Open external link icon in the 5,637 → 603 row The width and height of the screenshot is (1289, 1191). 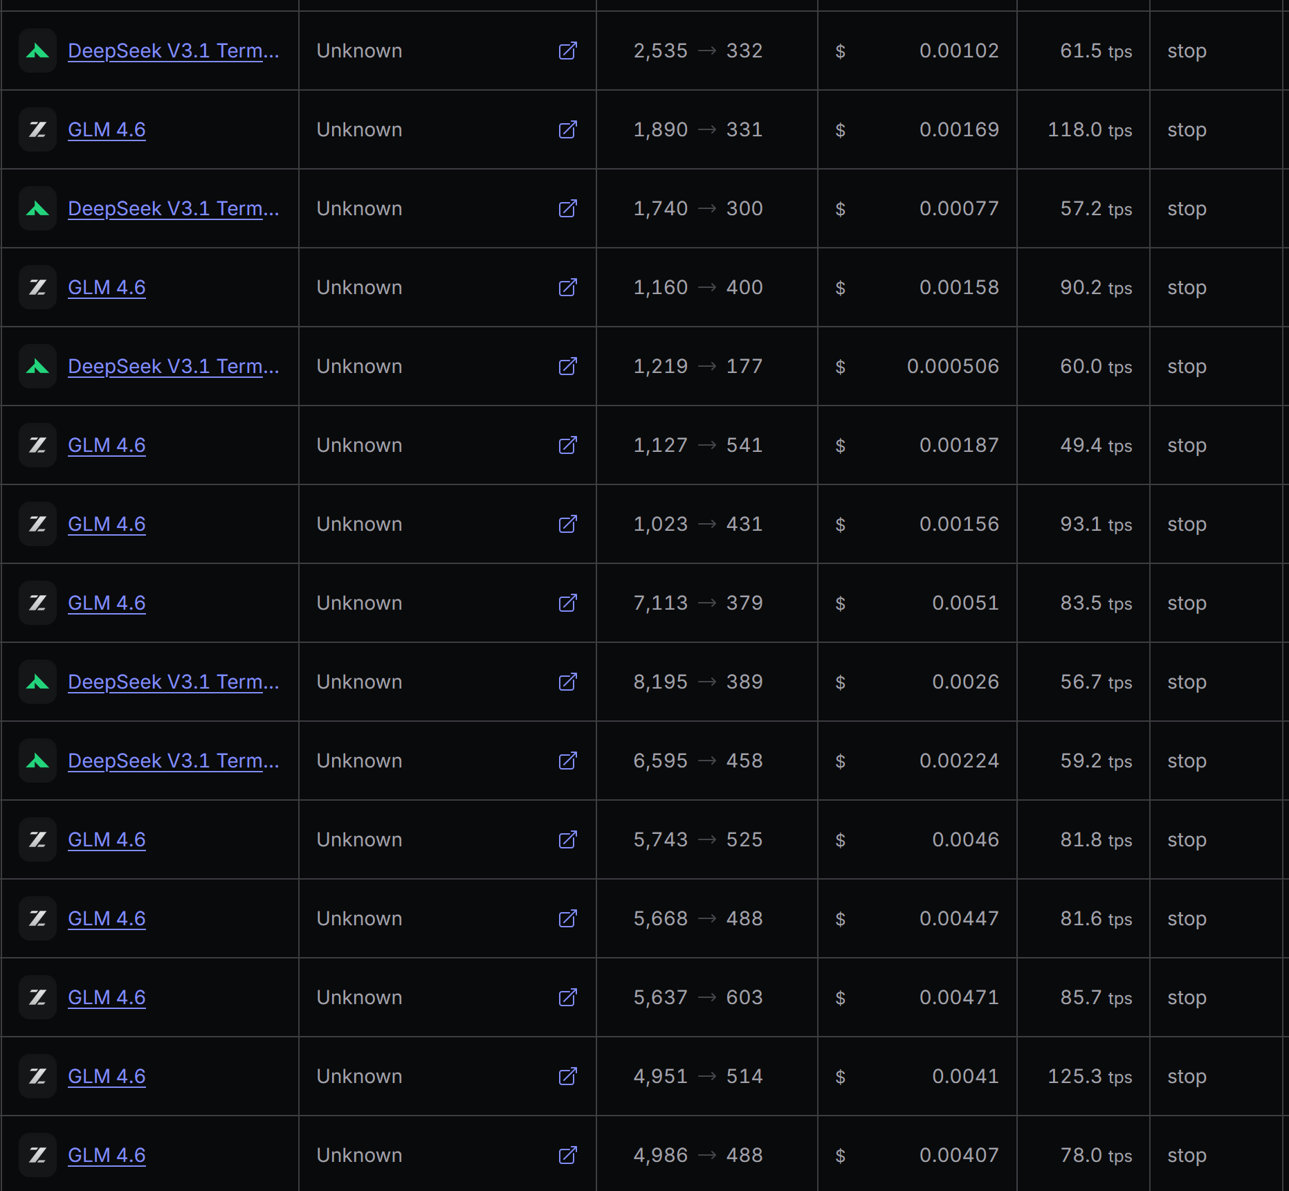(x=567, y=998)
